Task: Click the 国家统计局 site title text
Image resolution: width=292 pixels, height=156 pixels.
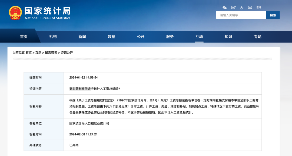Action: click(x=48, y=11)
